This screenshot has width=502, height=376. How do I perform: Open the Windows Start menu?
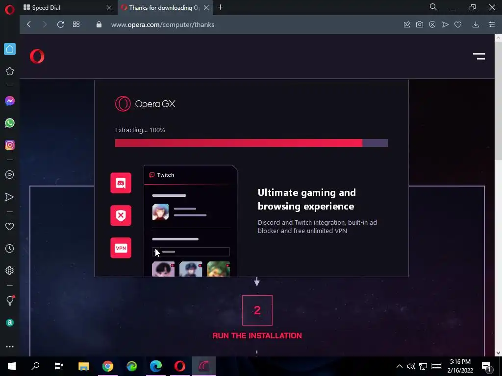click(12, 366)
